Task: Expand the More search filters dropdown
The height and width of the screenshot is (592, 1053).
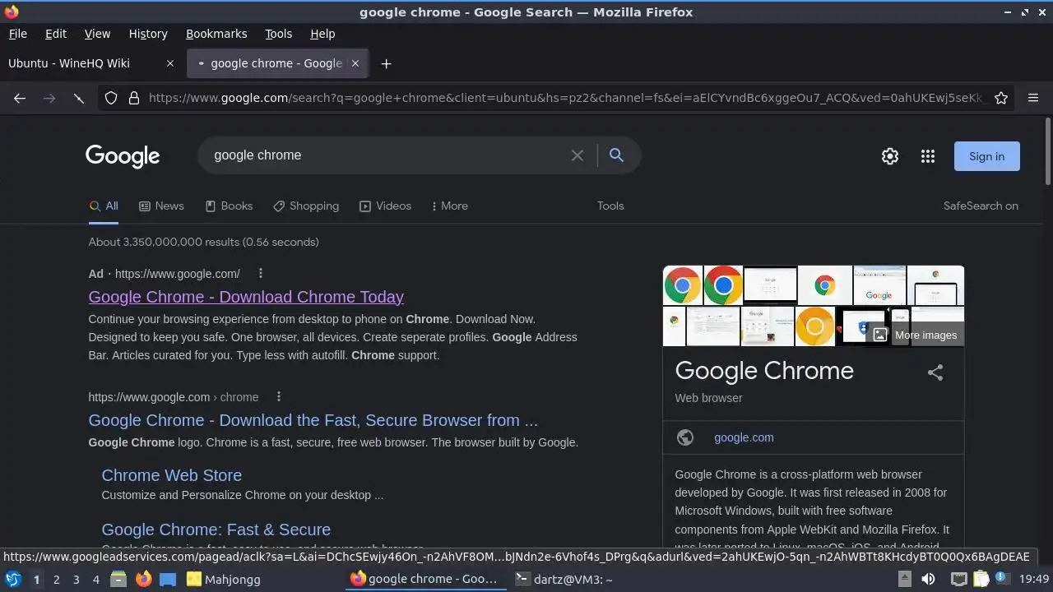Action: pyautogui.click(x=449, y=206)
